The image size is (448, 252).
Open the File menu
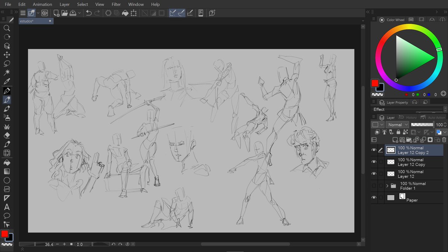coord(8,4)
